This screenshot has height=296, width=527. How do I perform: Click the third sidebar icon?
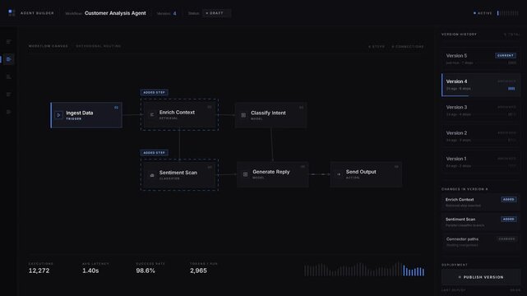9,77
